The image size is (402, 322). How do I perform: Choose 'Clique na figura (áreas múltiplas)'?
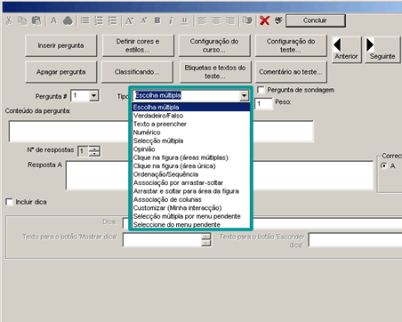coord(191,157)
